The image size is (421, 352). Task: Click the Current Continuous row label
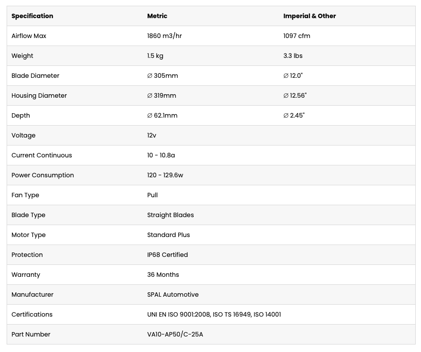point(42,155)
